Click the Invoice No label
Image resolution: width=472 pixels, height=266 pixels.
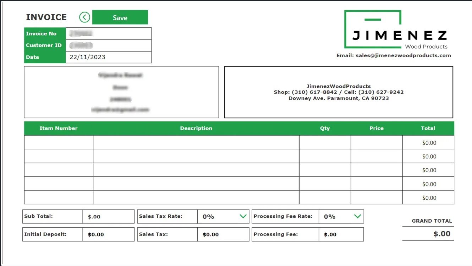[41, 33]
